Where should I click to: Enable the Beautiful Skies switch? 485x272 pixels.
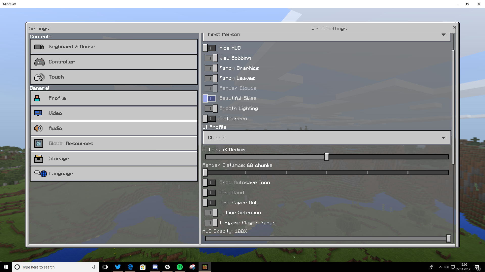[209, 98]
